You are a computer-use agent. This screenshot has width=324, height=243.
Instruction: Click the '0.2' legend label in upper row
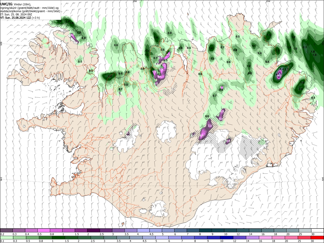(2, 234)
